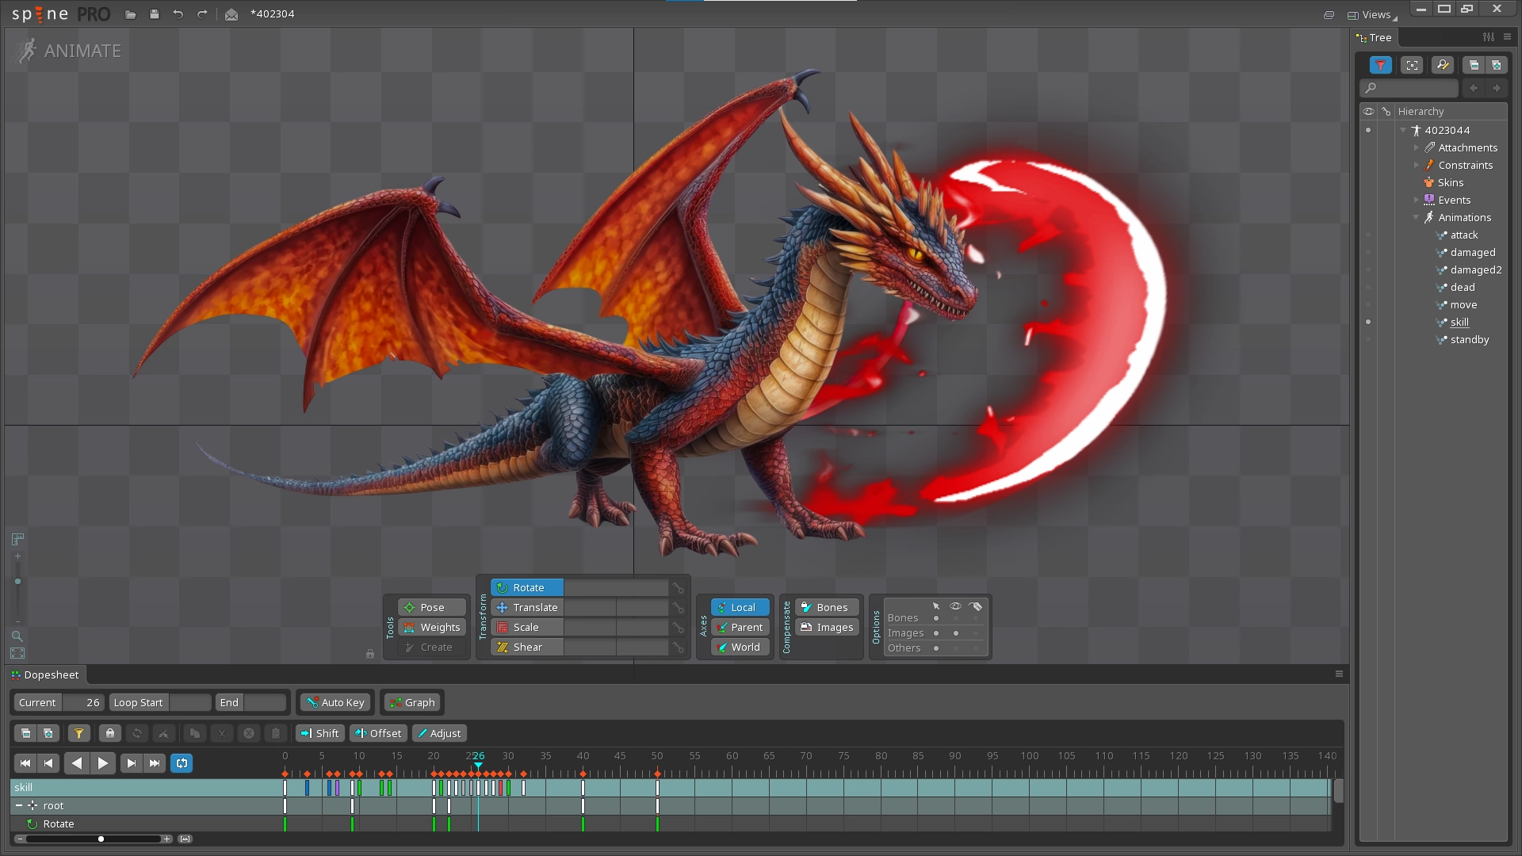Undo last action arrow icon
This screenshot has height=856, width=1522.
click(178, 14)
